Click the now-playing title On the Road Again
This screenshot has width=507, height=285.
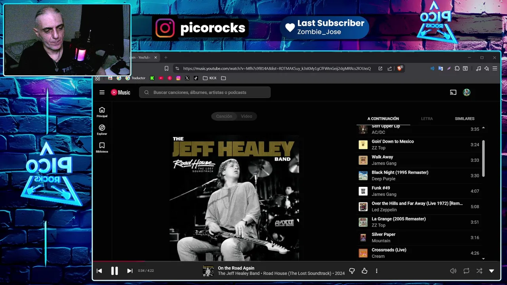point(236,268)
